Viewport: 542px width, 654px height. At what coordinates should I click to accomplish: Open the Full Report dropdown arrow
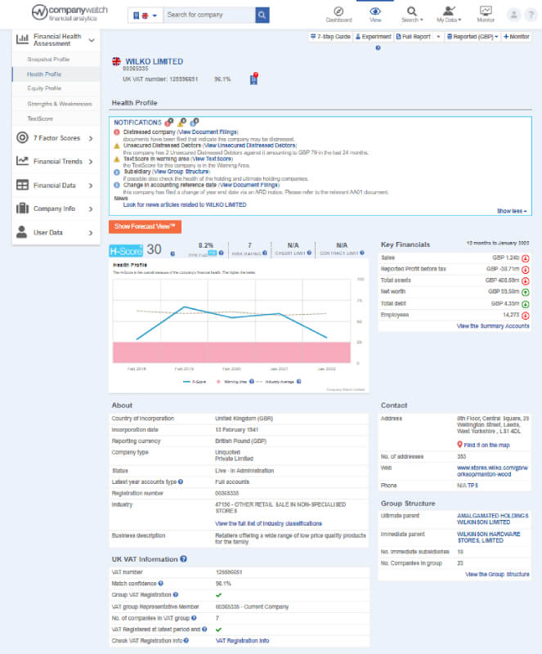click(438, 37)
